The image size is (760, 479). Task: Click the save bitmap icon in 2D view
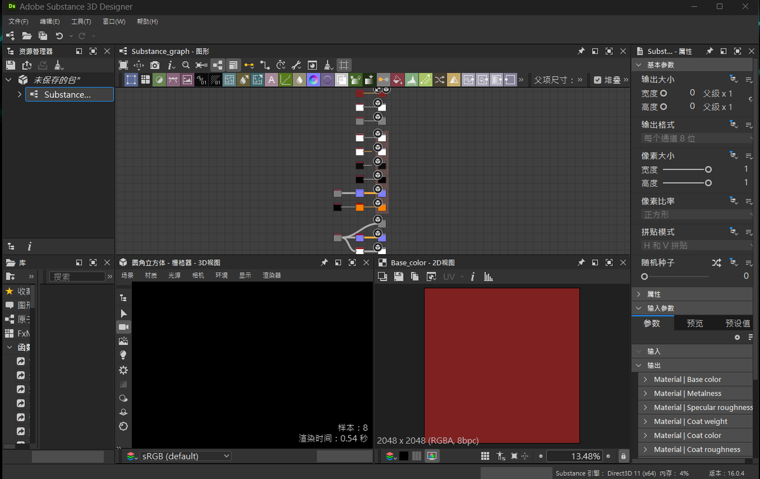(x=398, y=277)
